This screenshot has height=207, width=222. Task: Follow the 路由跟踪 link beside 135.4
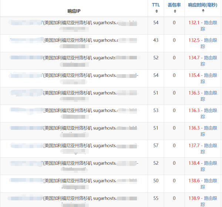coord(210,75)
